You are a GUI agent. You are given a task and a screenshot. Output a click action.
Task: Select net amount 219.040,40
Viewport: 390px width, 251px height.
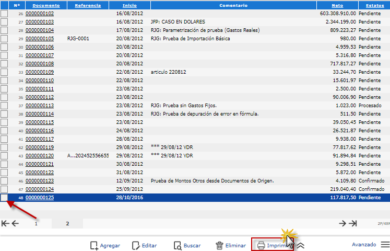[x=343, y=189]
